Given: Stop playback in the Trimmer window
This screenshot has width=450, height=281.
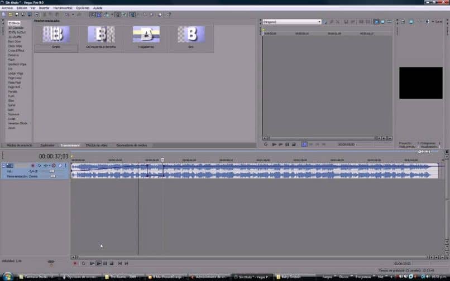Looking at the screenshot, I should click(x=294, y=144).
